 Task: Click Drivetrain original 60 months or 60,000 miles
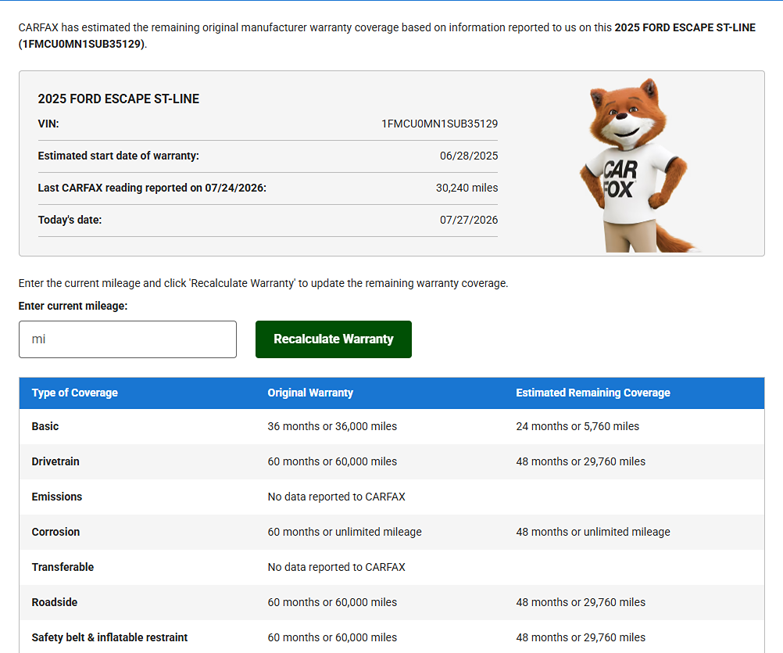click(x=332, y=461)
